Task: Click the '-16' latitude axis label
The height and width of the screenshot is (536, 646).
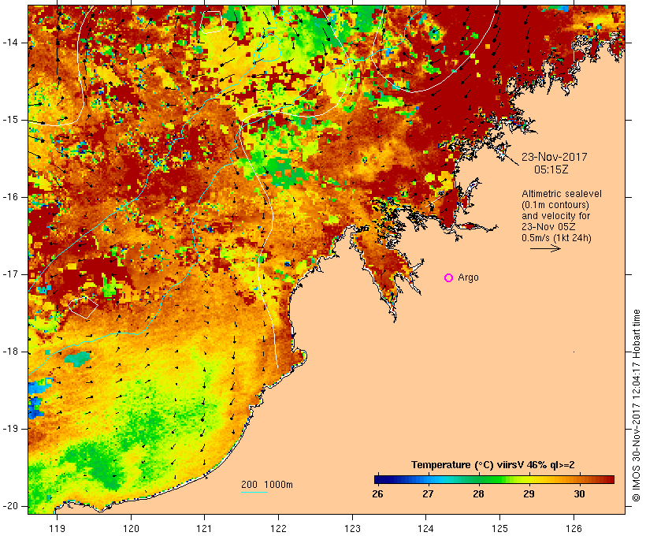Action: coord(10,197)
